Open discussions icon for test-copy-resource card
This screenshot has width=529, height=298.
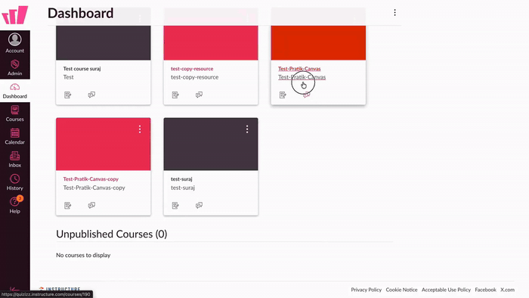[199, 95]
